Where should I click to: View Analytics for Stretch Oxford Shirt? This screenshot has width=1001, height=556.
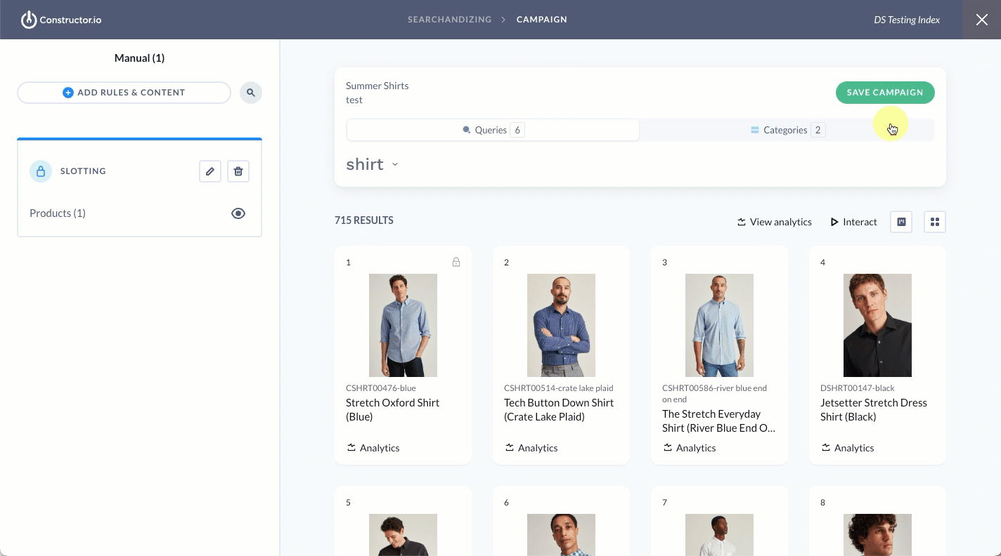point(373,448)
